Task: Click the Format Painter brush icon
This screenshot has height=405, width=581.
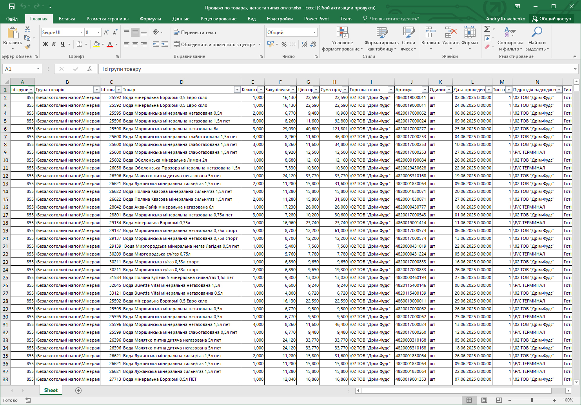Action: (x=27, y=47)
